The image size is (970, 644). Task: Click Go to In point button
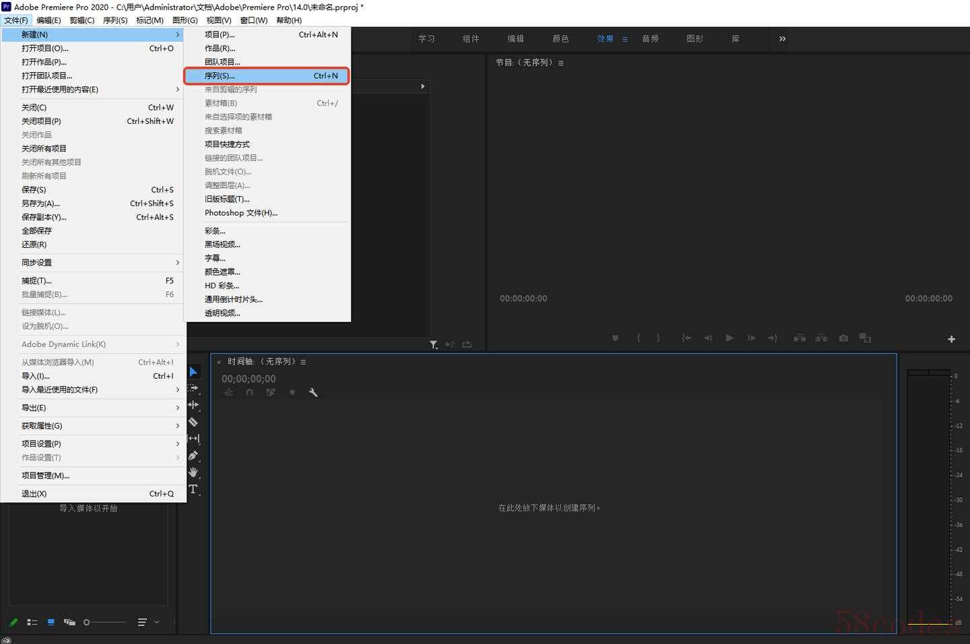click(686, 338)
